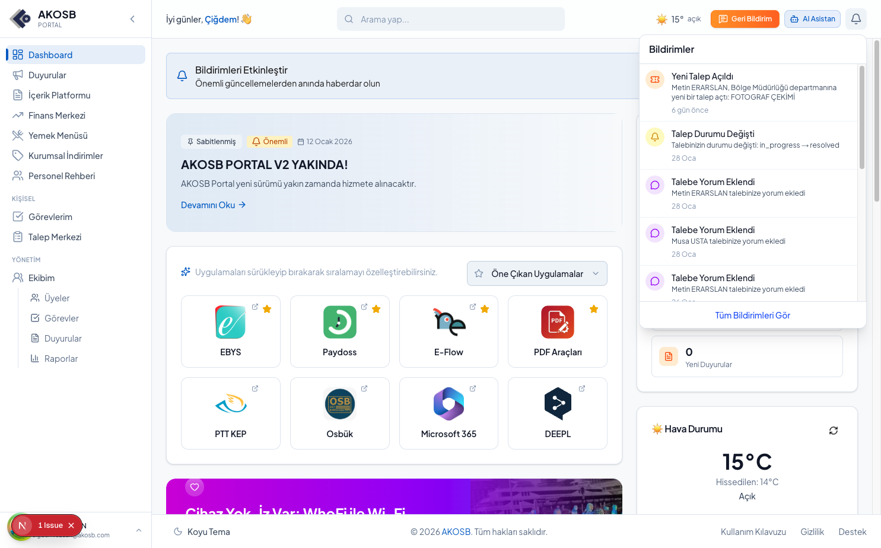This screenshot has width=881, height=548.
Task: Click the Bildirimleri Etkinleştir banner
Action: point(402,76)
